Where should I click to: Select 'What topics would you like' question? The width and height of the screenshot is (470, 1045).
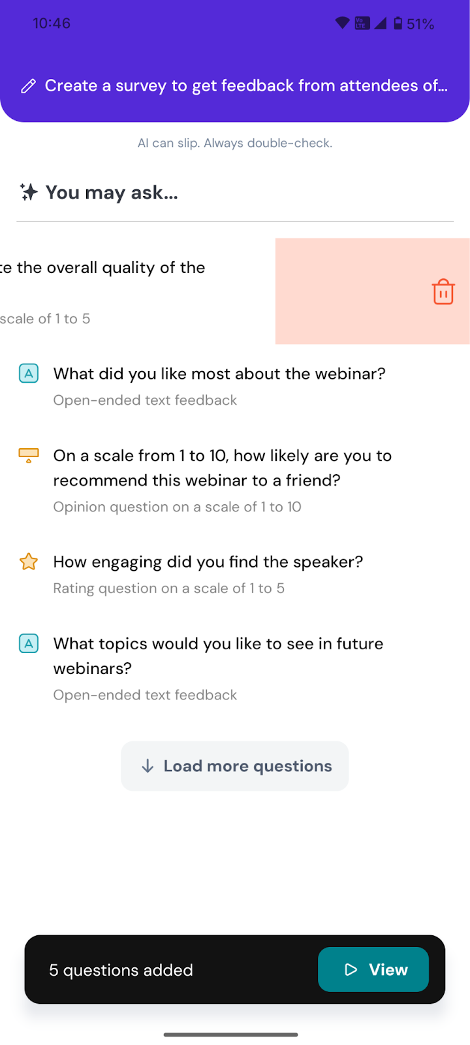pyautogui.click(x=218, y=656)
